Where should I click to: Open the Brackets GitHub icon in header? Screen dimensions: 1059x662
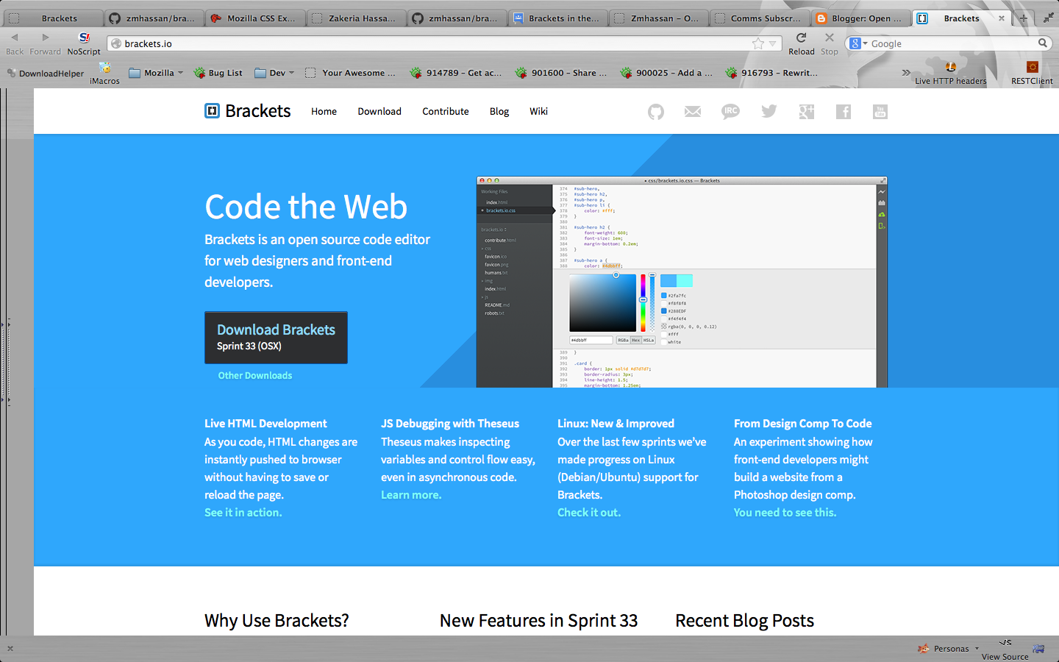(655, 111)
